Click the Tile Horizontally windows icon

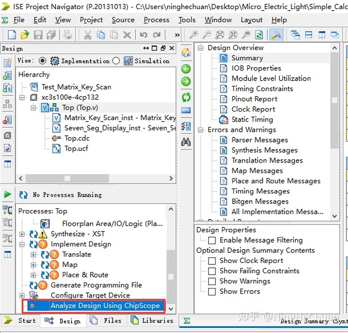pos(308,35)
